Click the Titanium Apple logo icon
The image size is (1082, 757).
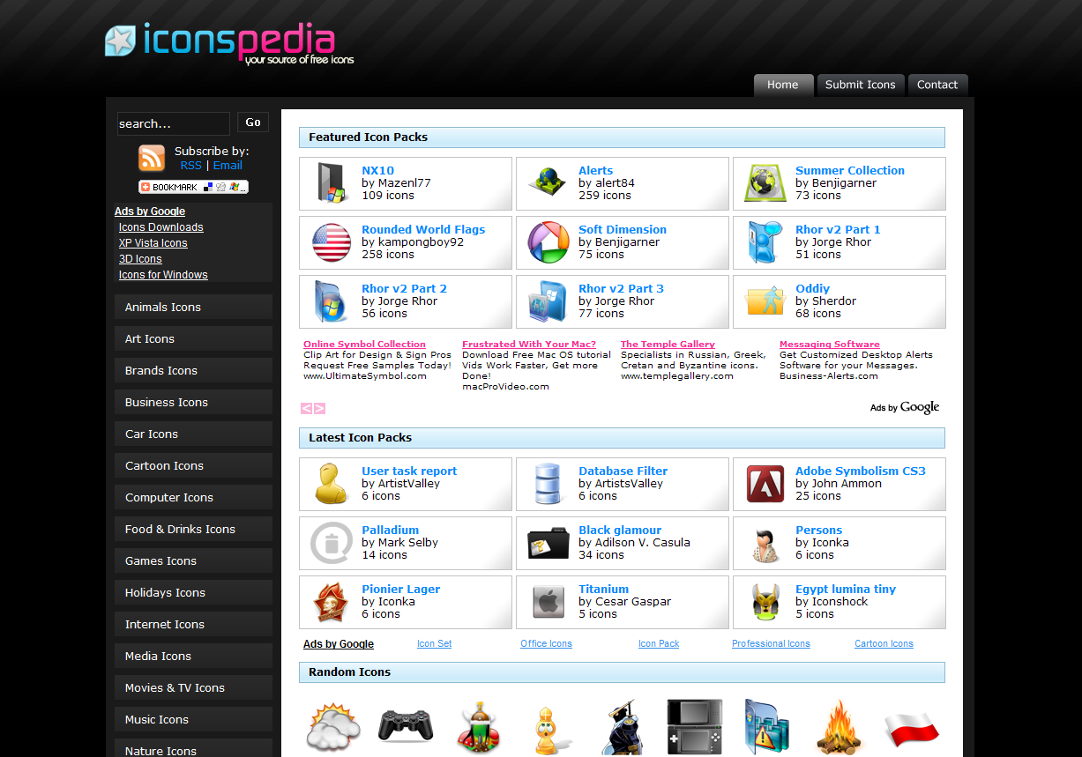[548, 602]
